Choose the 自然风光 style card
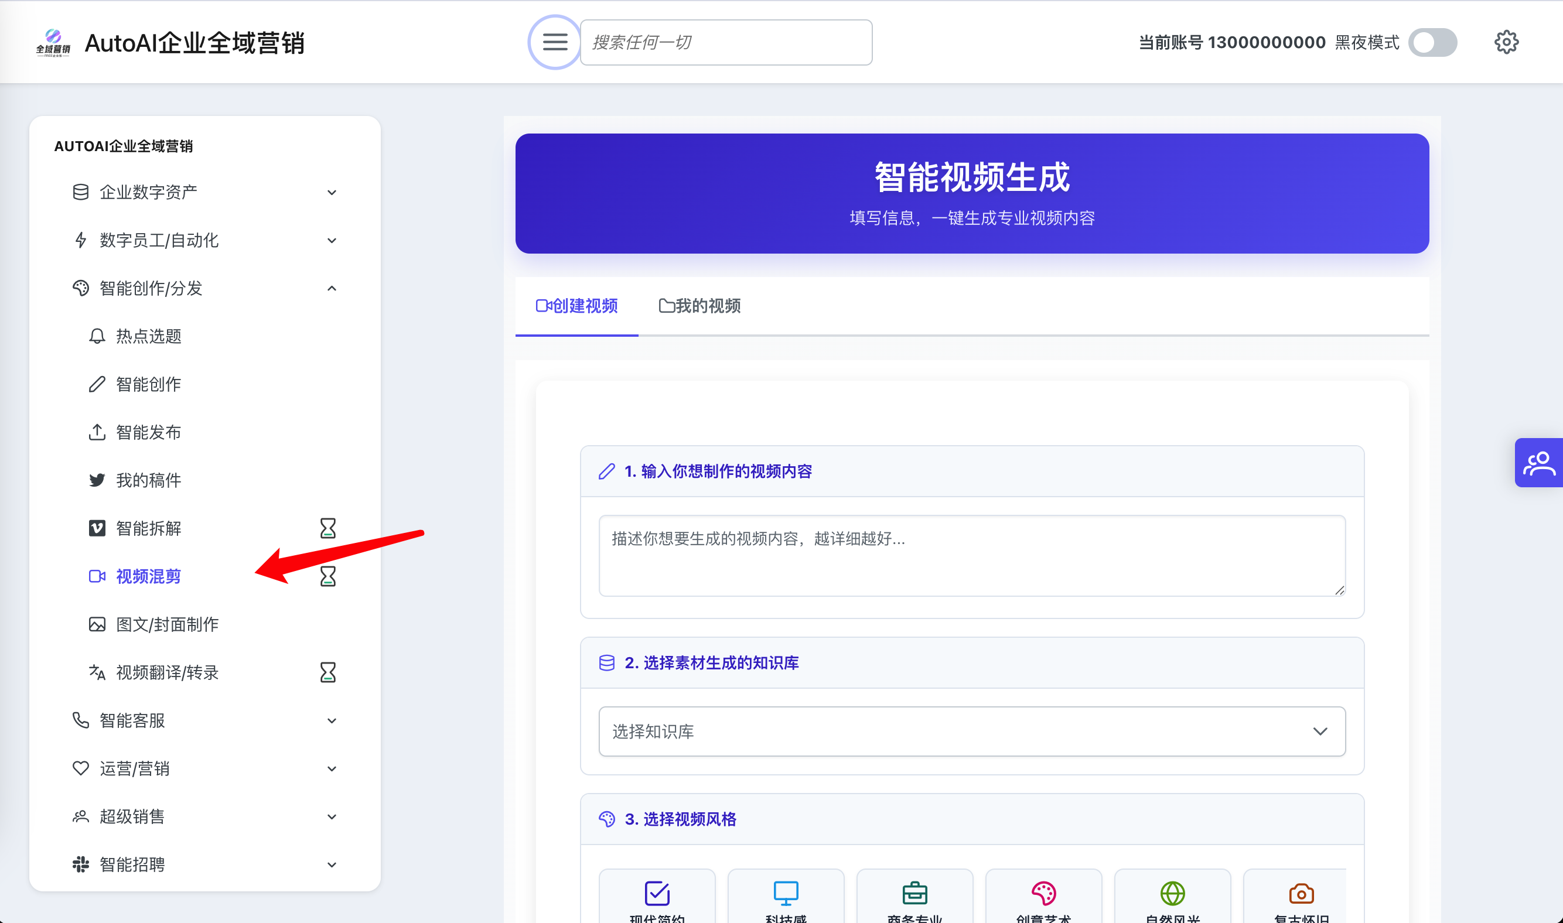The height and width of the screenshot is (923, 1563). (x=1172, y=896)
